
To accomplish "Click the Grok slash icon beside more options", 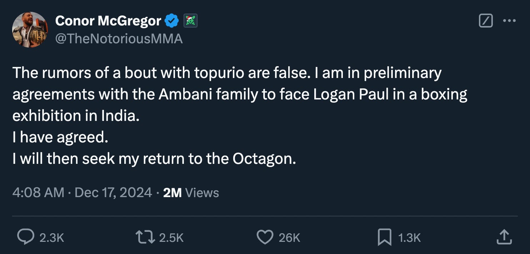I will 485,21.
